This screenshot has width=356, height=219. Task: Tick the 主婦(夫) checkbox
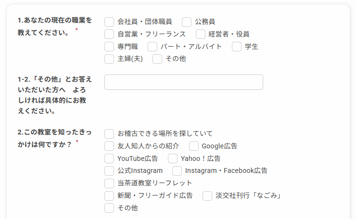109,59
